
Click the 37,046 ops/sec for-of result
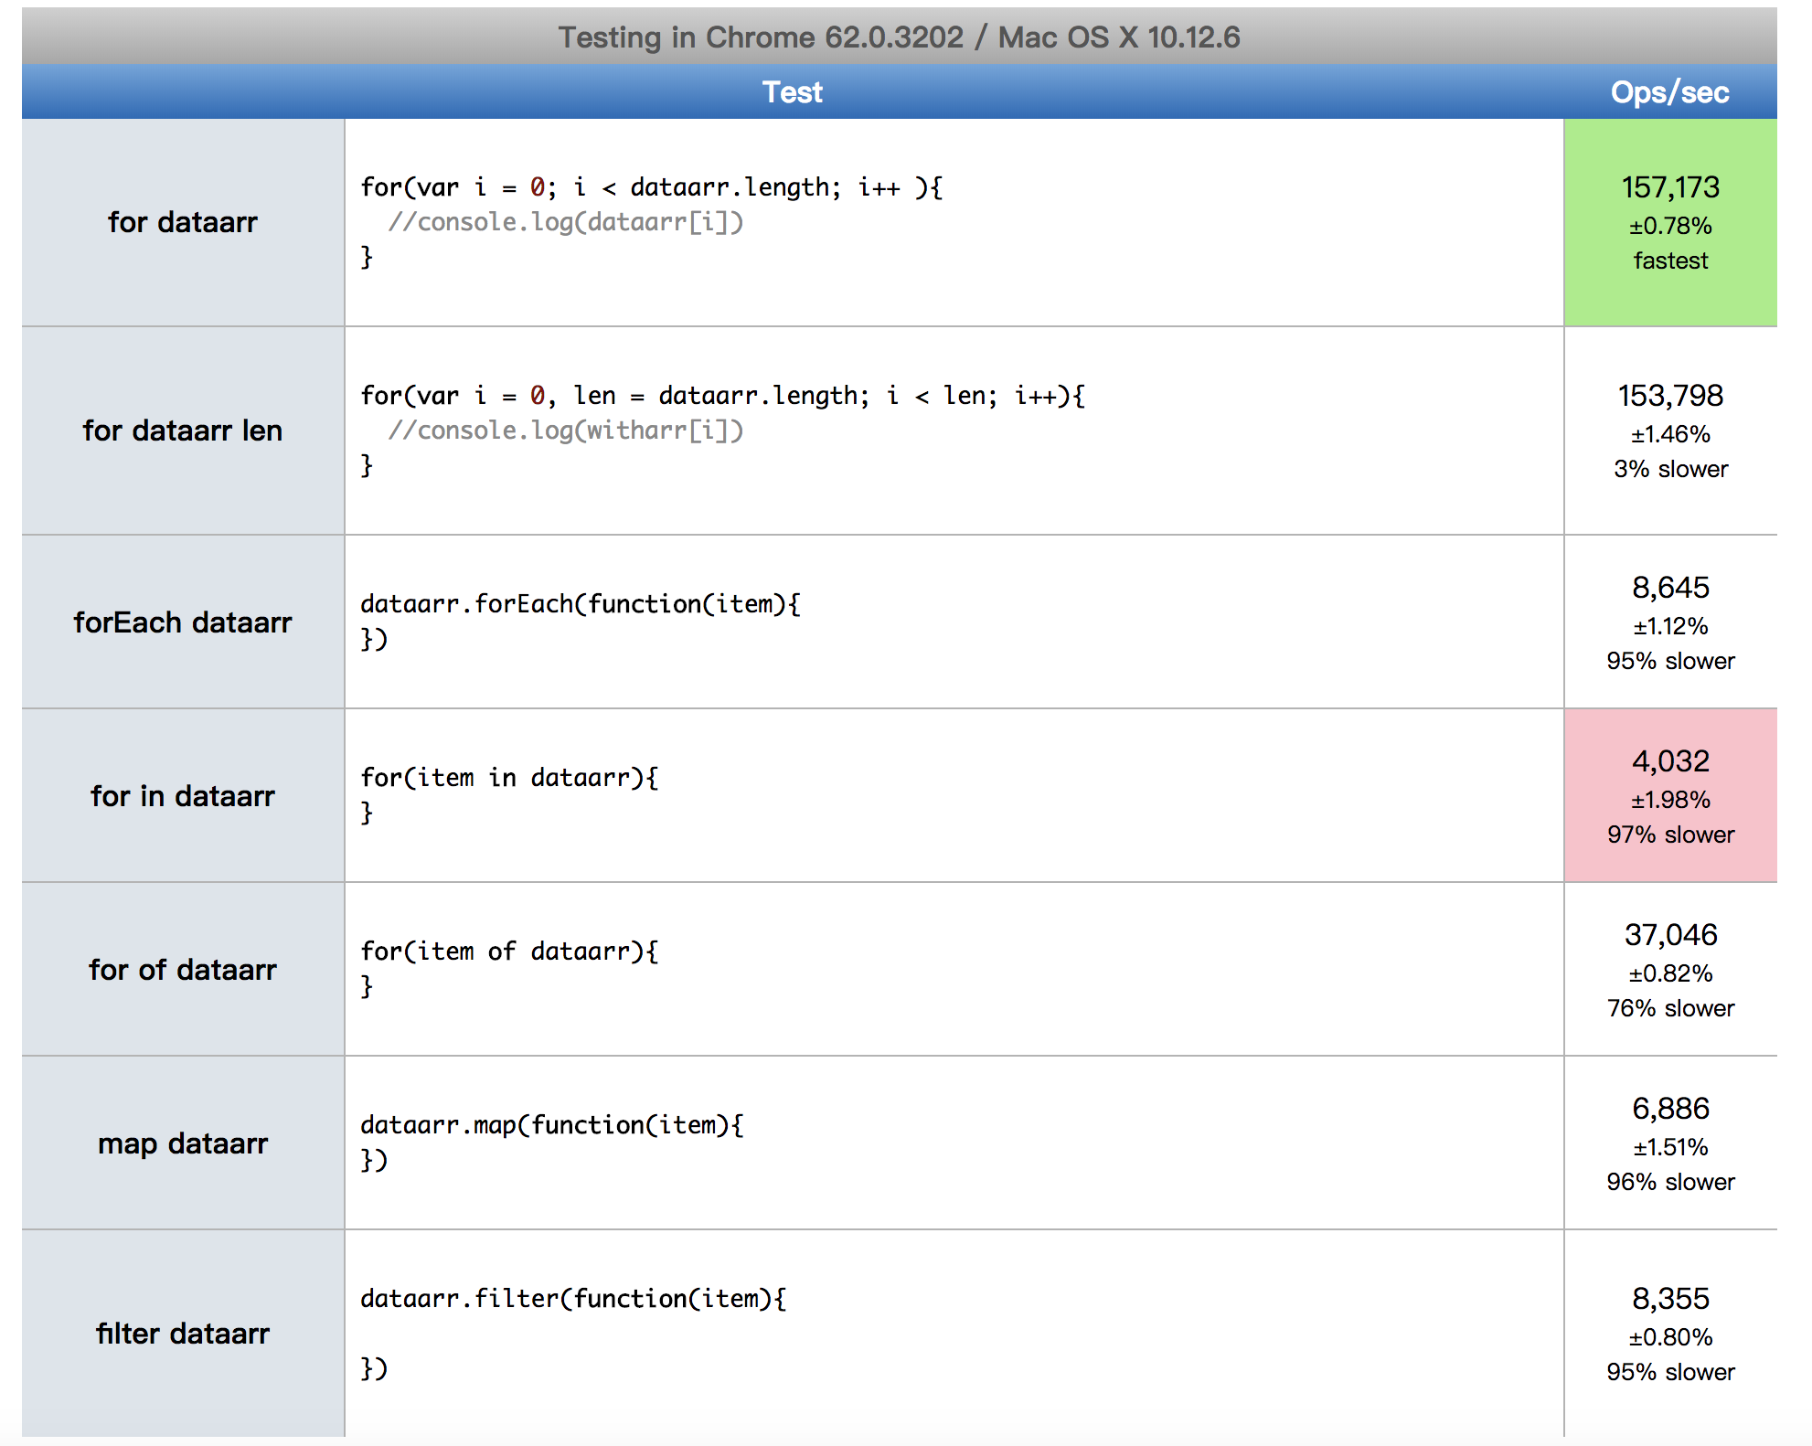tap(1670, 936)
